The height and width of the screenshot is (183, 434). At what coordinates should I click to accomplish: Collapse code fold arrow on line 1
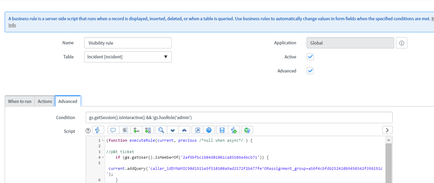click(103, 141)
